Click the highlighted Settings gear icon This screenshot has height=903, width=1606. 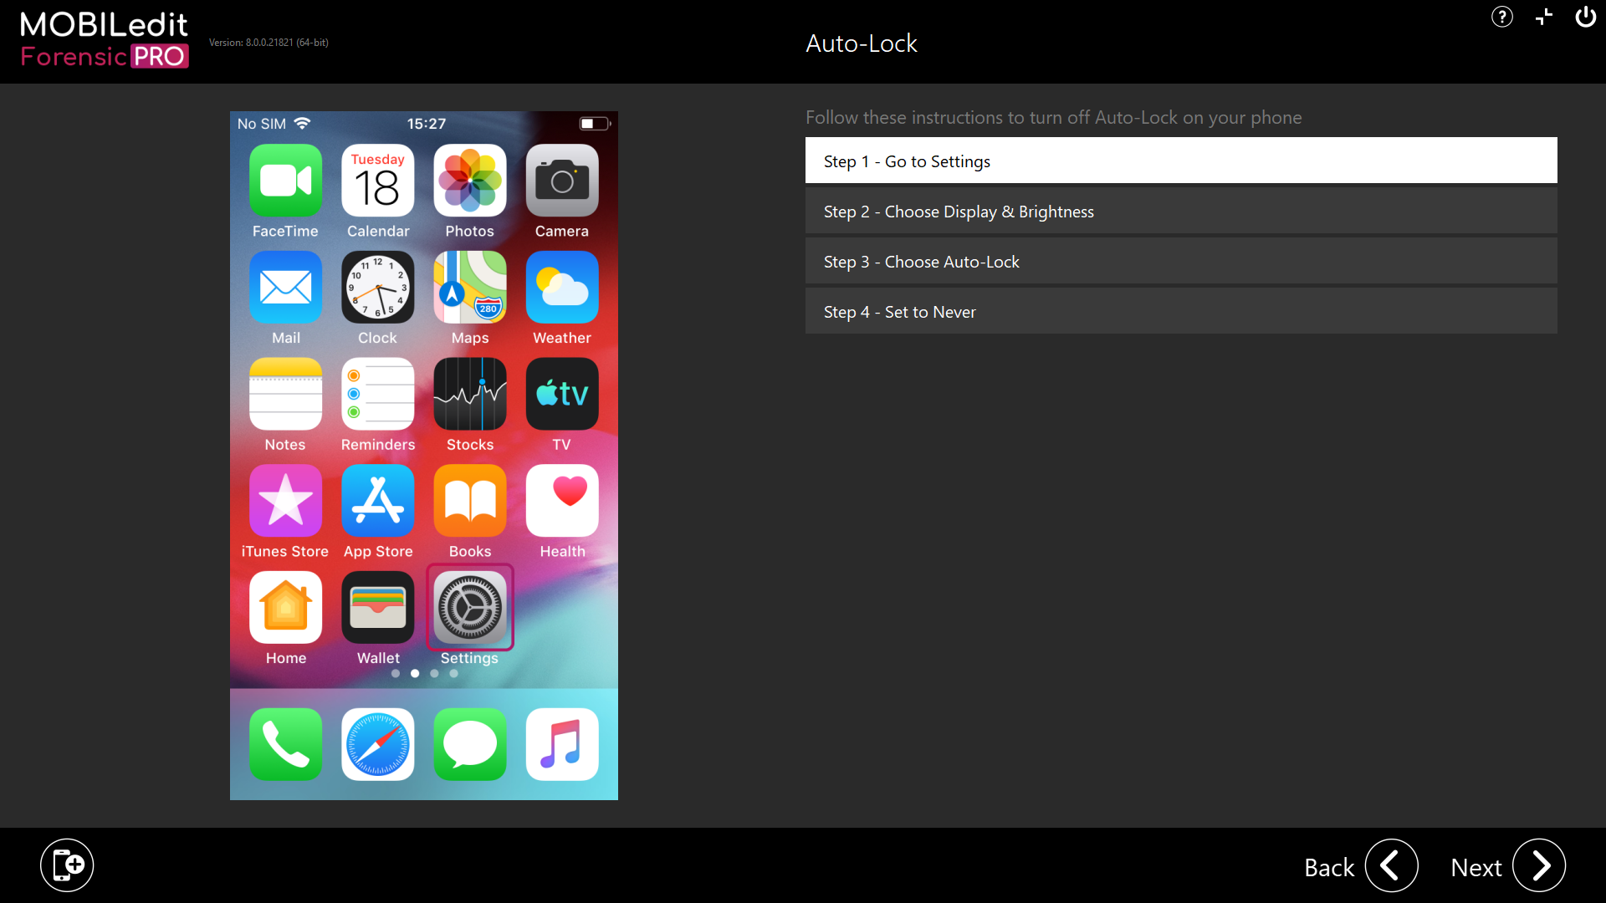point(470,608)
